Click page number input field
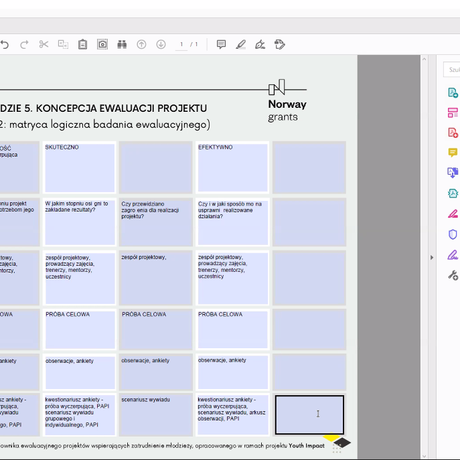 [181, 45]
